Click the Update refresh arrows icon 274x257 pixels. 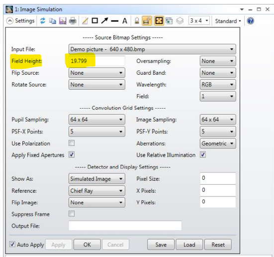tap(43, 21)
